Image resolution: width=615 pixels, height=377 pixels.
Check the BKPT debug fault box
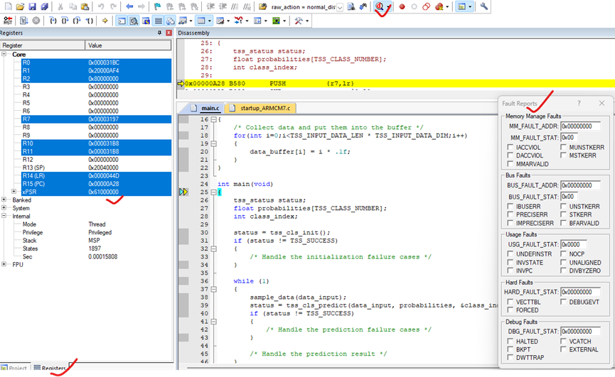[510, 349]
